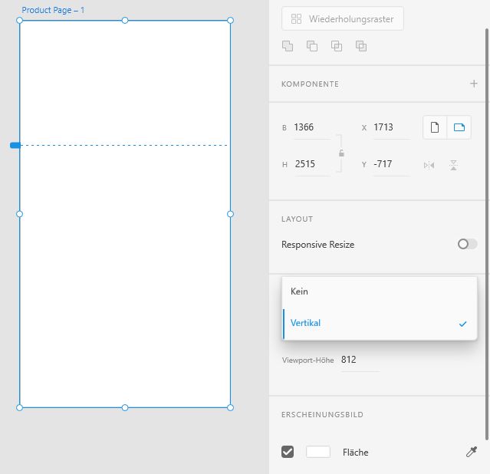This screenshot has width=490, height=474.
Task: Set artboard to portrait orientation
Action: coord(435,127)
